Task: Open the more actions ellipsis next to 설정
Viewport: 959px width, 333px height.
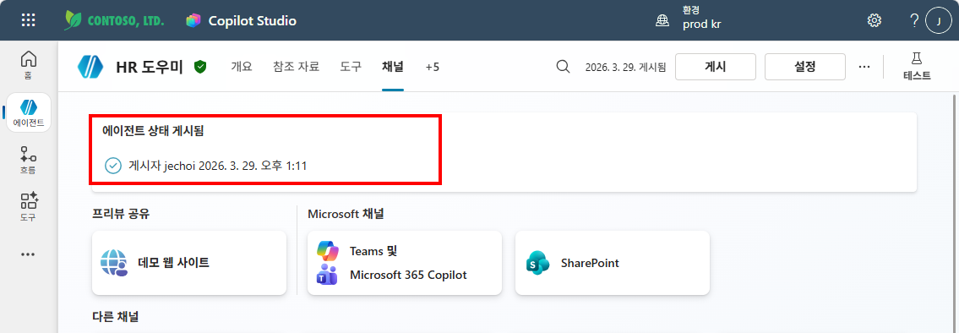Action: [864, 67]
